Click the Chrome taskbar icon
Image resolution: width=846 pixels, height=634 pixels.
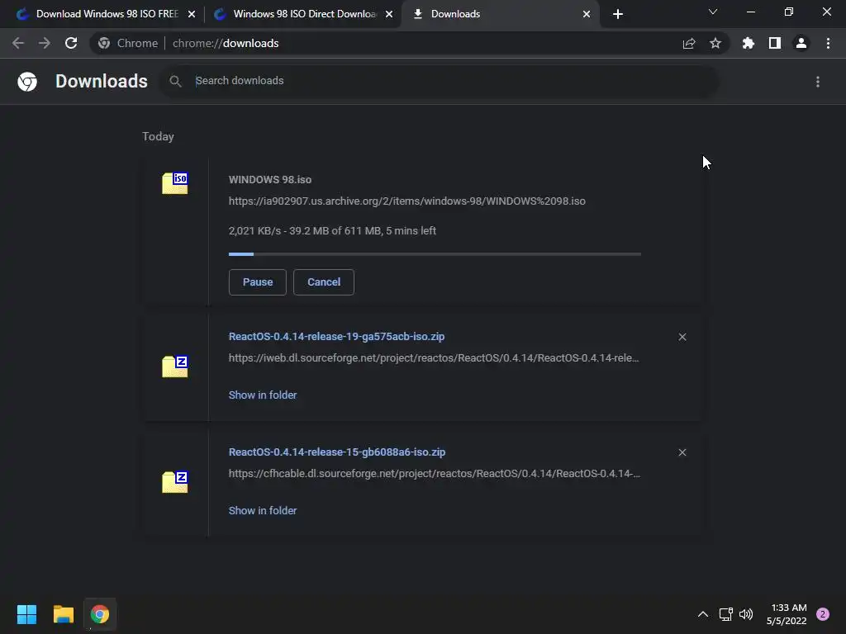pos(100,614)
